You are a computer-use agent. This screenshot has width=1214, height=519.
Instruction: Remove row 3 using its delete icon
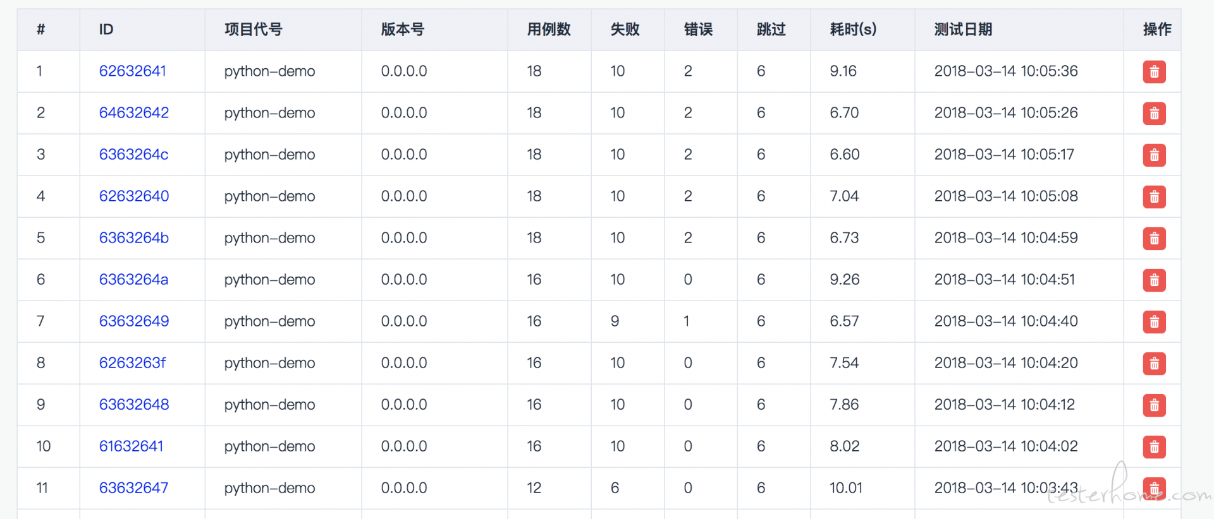[1154, 155]
